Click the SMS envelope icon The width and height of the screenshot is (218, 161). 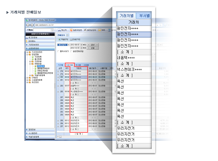(x=100, y=30)
